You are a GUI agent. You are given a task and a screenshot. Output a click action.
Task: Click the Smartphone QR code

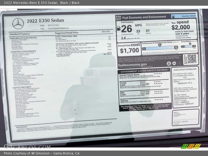tap(192, 59)
